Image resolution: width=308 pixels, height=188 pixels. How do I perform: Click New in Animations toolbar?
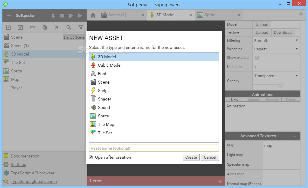coord(235,100)
